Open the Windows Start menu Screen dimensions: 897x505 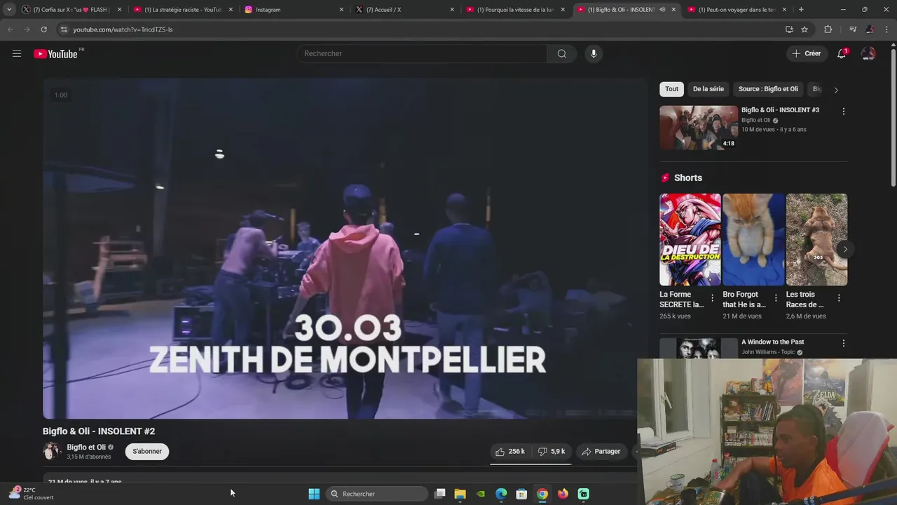(x=314, y=494)
